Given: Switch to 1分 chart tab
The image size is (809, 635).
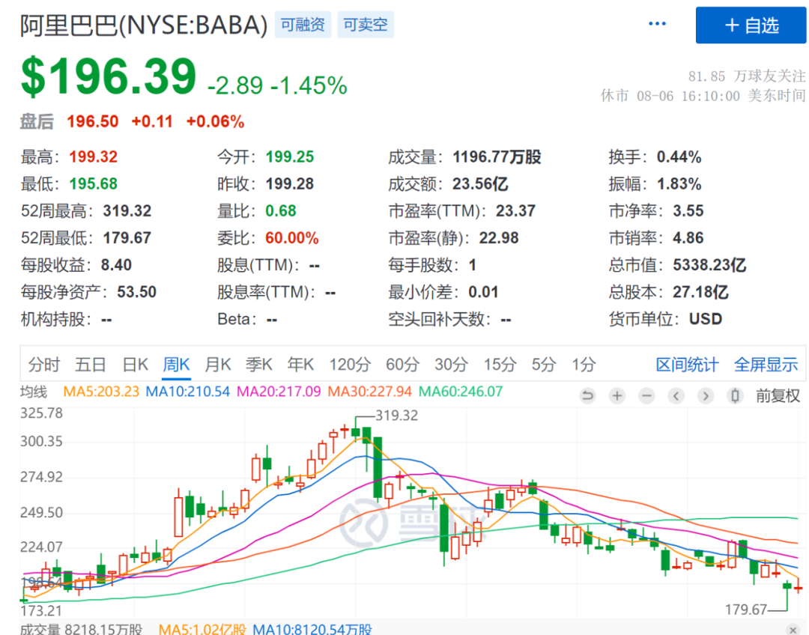Looking at the screenshot, I should click(584, 364).
